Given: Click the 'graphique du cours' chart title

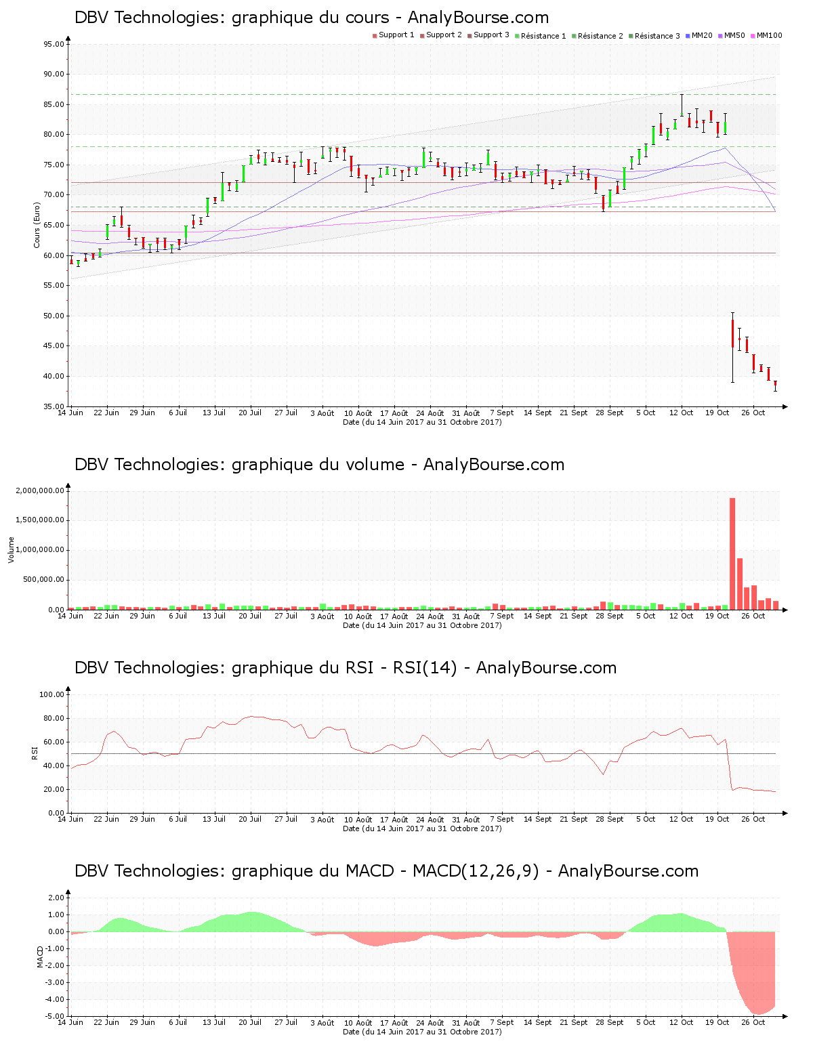Looking at the screenshot, I should 312,18.
